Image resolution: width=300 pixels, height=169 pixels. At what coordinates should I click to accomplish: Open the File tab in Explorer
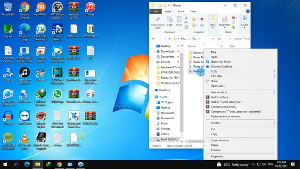tap(156, 11)
